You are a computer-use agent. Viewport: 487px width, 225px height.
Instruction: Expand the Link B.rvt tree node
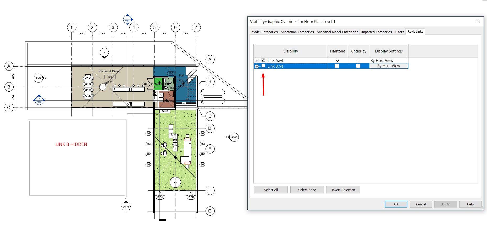coord(257,66)
